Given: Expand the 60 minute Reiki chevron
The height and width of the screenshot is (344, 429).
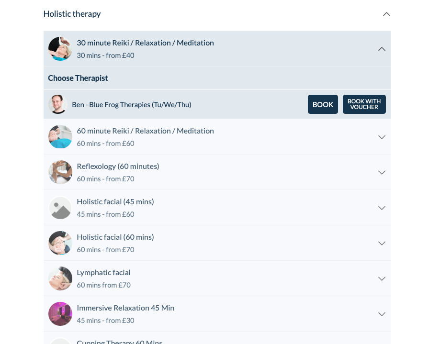Looking at the screenshot, I should point(382,137).
